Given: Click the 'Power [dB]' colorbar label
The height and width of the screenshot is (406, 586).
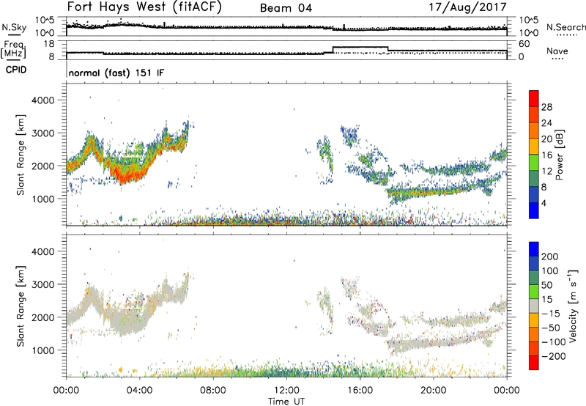Looking at the screenshot, I should click(559, 155).
